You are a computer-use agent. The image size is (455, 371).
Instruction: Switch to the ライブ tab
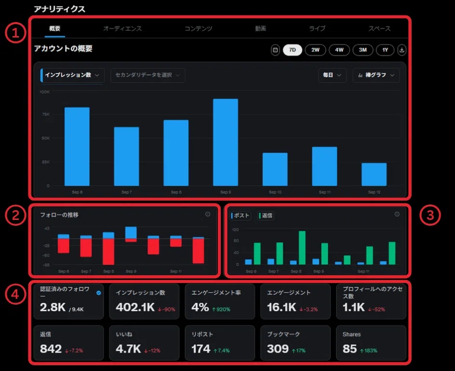click(317, 28)
